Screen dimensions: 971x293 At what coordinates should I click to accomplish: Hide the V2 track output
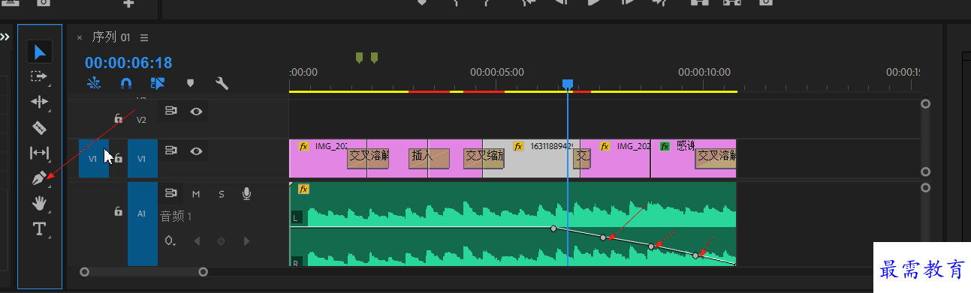196,111
